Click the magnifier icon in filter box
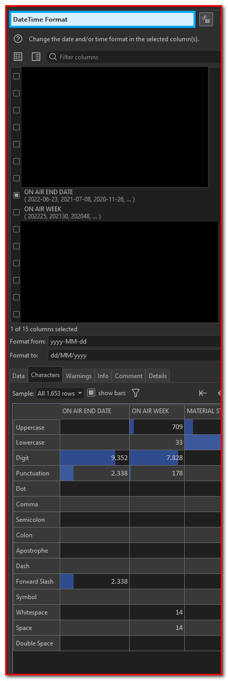Screen dimensions: 228x681 [x=52, y=57]
